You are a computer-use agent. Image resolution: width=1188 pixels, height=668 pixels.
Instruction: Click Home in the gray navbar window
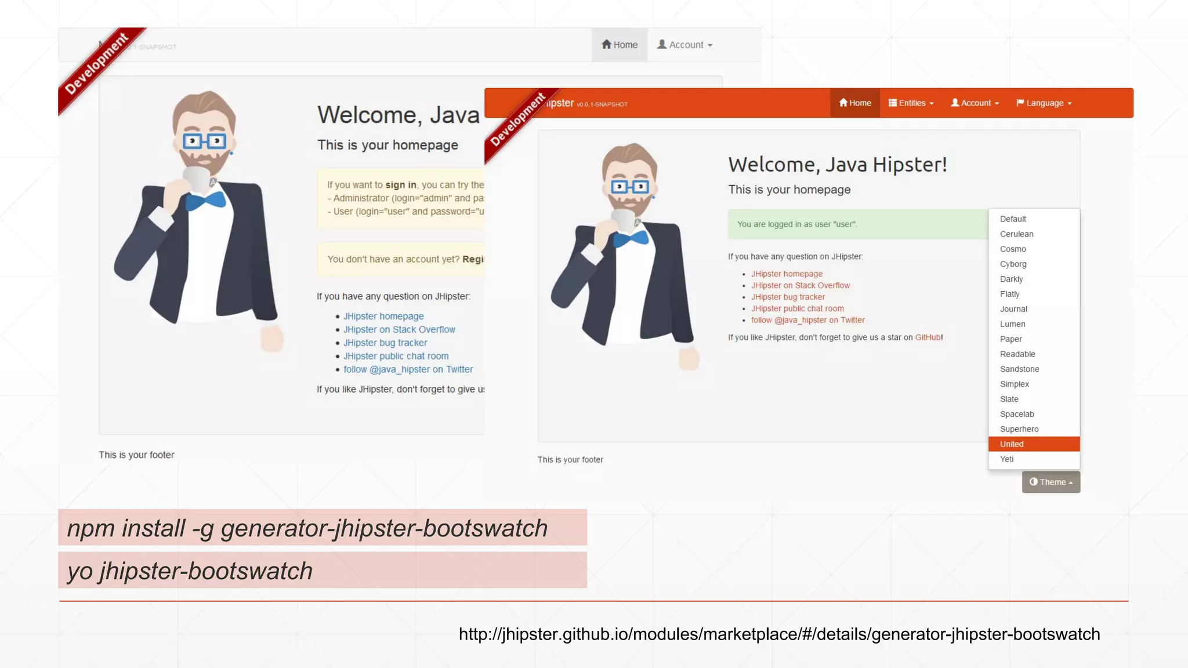pos(620,45)
